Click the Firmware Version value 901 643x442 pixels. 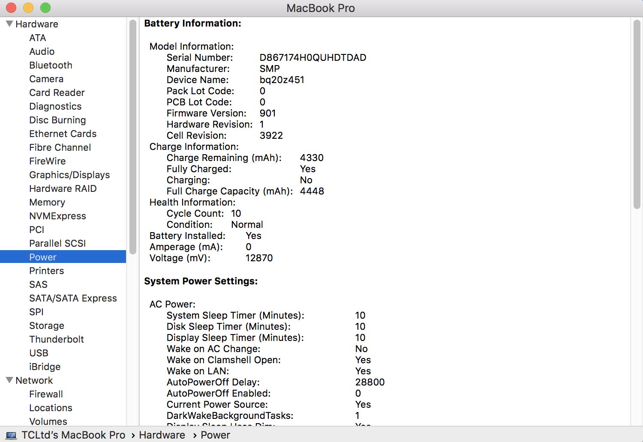(x=267, y=113)
